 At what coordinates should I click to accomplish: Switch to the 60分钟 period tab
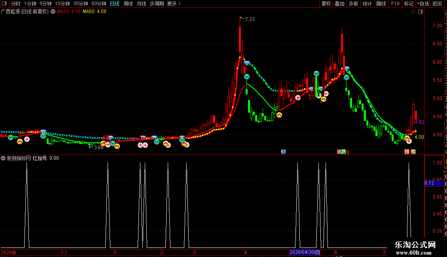pyautogui.click(x=98, y=4)
